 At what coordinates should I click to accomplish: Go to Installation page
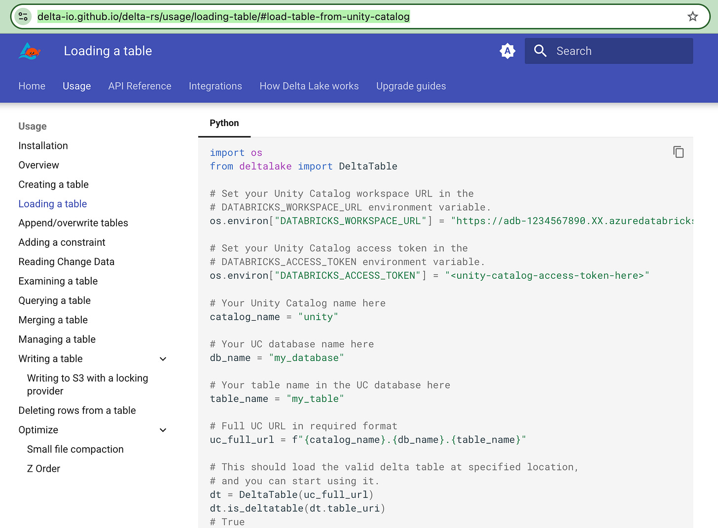[x=43, y=146]
